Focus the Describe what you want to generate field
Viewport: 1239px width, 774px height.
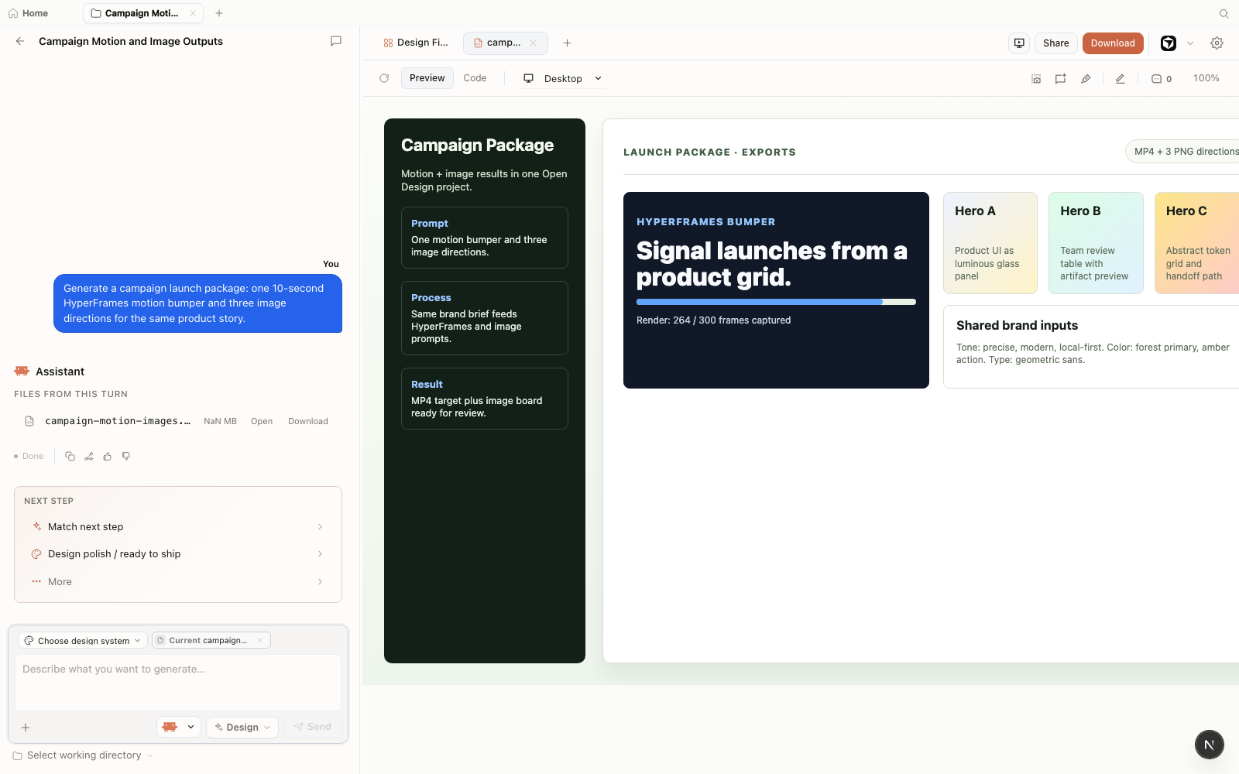click(x=178, y=683)
